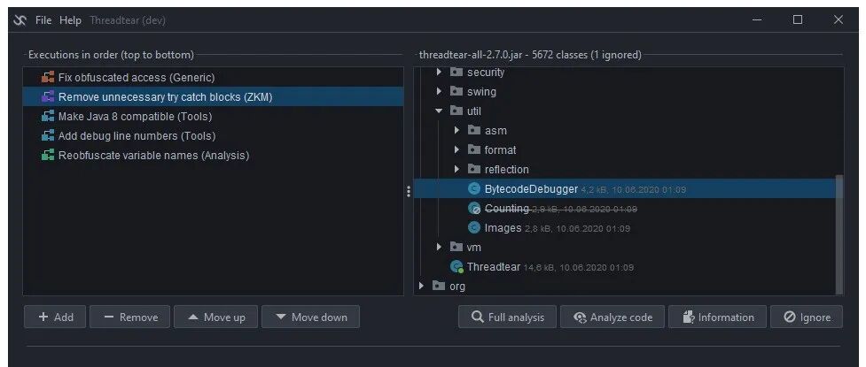Remove the selected execution
866x367 pixels.
click(x=129, y=317)
